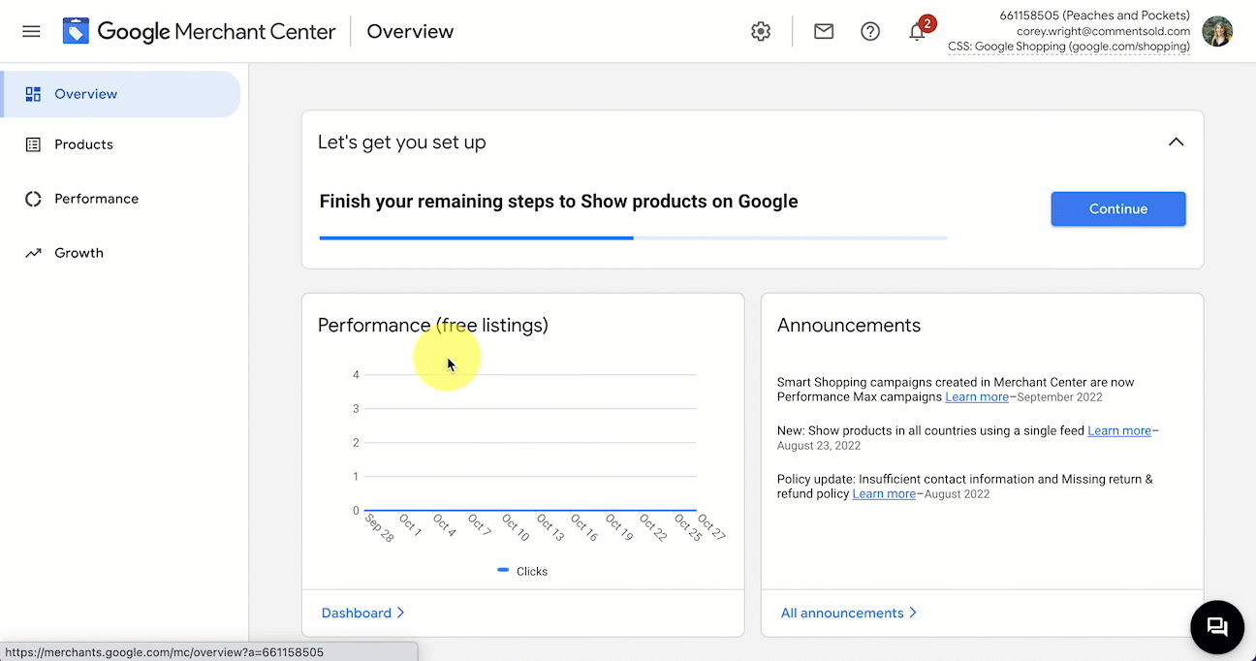The height and width of the screenshot is (661, 1256).
Task: Go to Overview in sidebar
Action: point(120,94)
